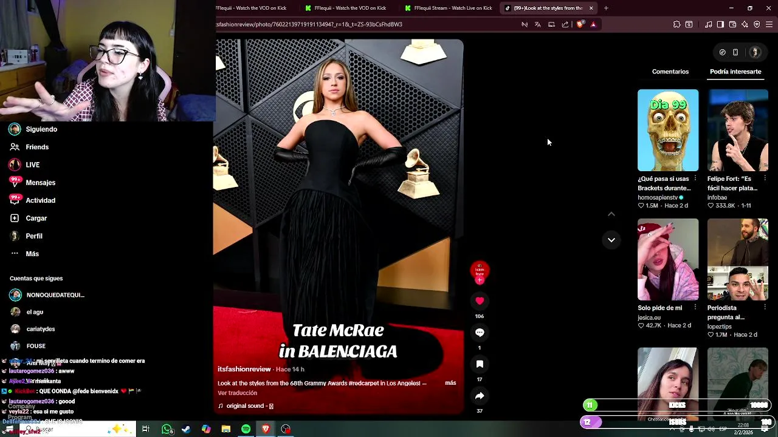Open comments via the speech bubble icon
778x437 pixels.
(480, 332)
